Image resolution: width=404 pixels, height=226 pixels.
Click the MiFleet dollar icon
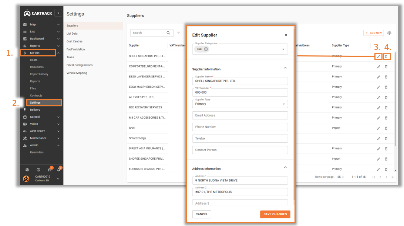(x=25, y=53)
